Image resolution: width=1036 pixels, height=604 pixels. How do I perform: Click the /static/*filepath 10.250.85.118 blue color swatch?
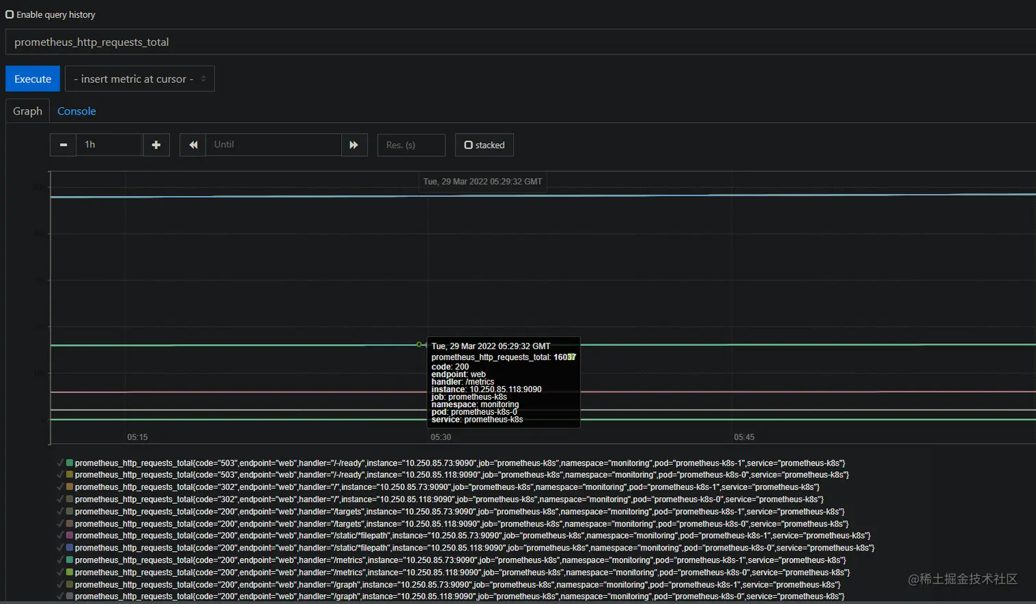tap(69, 548)
